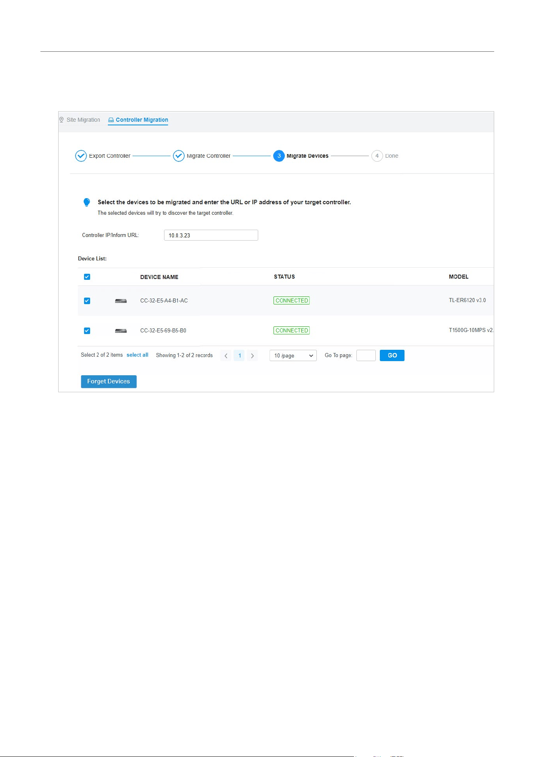535x757 pixels.
Task: Click the Done step label
Action: coord(392,156)
